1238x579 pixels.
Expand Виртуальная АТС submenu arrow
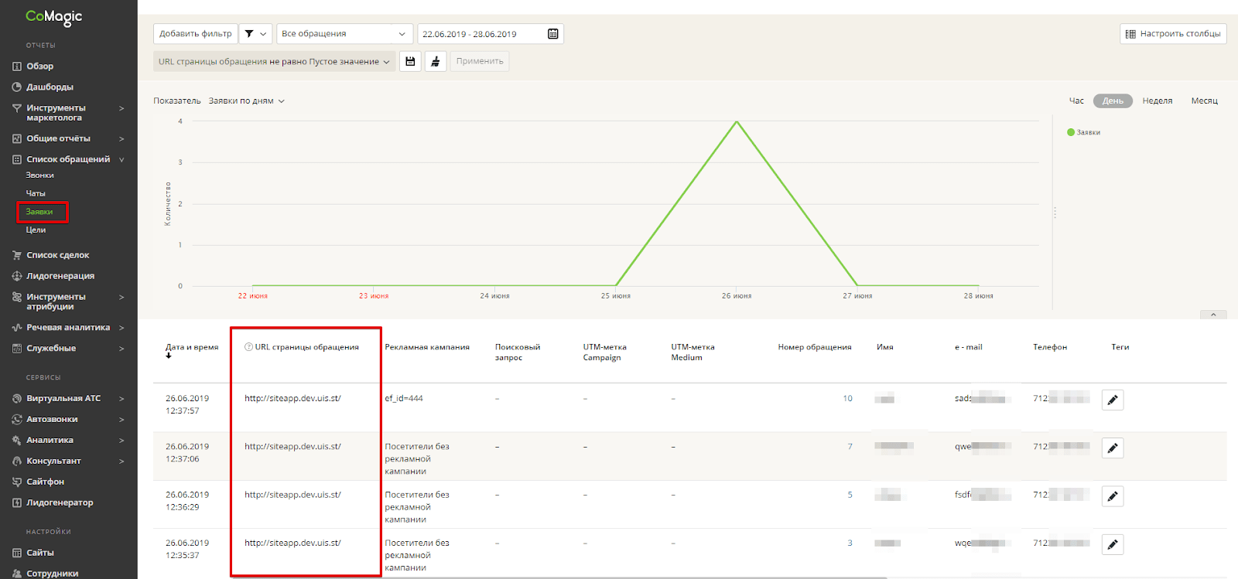[x=121, y=399]
